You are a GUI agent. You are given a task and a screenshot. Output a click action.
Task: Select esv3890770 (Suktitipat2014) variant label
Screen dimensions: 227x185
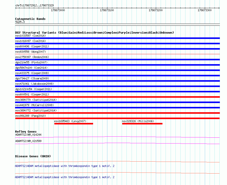point(36,100)
